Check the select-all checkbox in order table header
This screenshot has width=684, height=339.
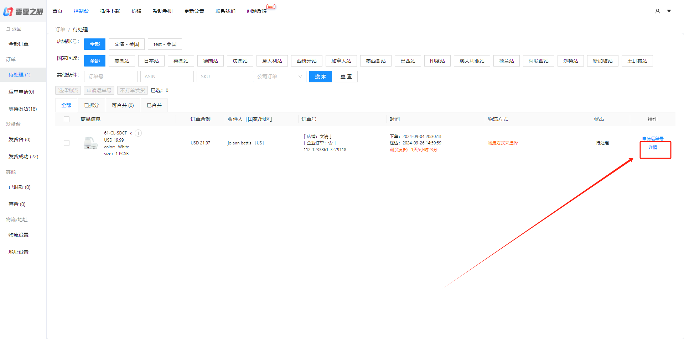[67, 119]
